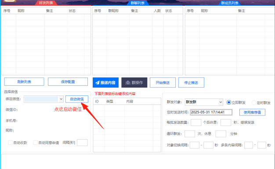Click 备注 header in group member list

coord(241,11)
